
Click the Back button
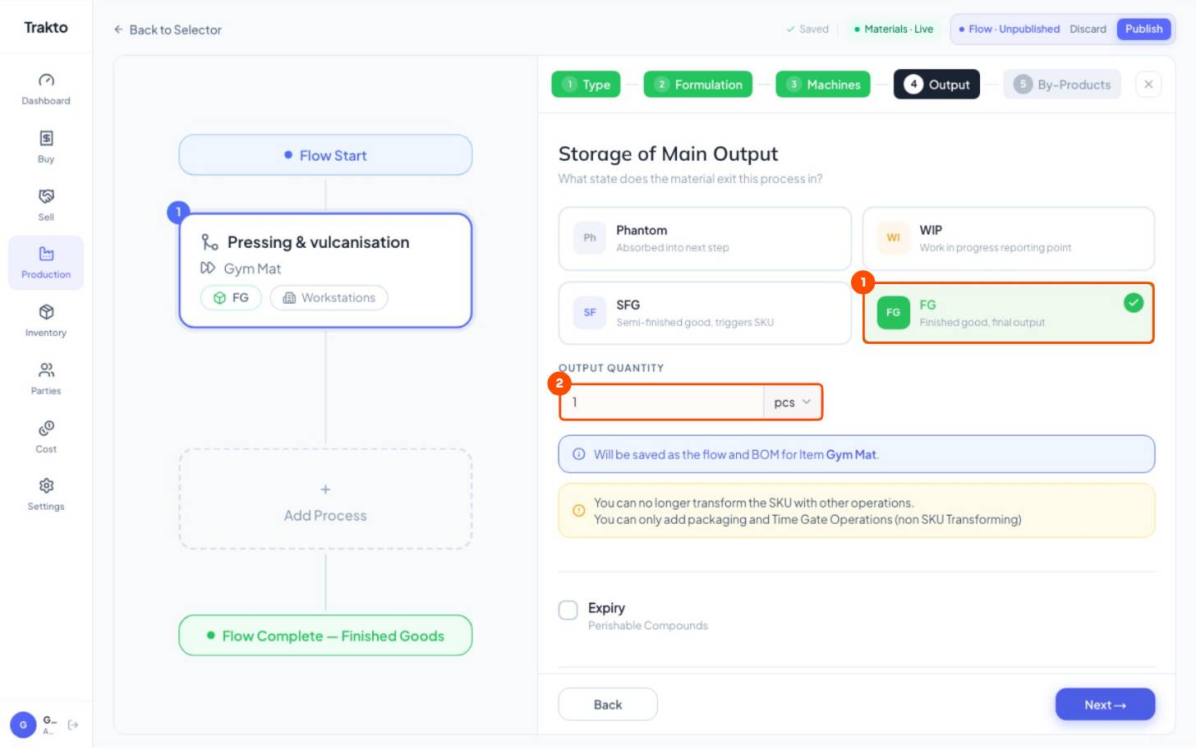coord(608,704)
